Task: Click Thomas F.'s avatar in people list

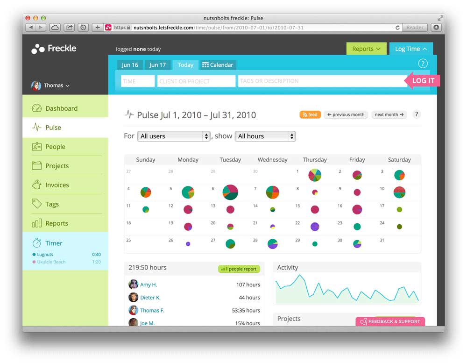Action: (133, 310)
